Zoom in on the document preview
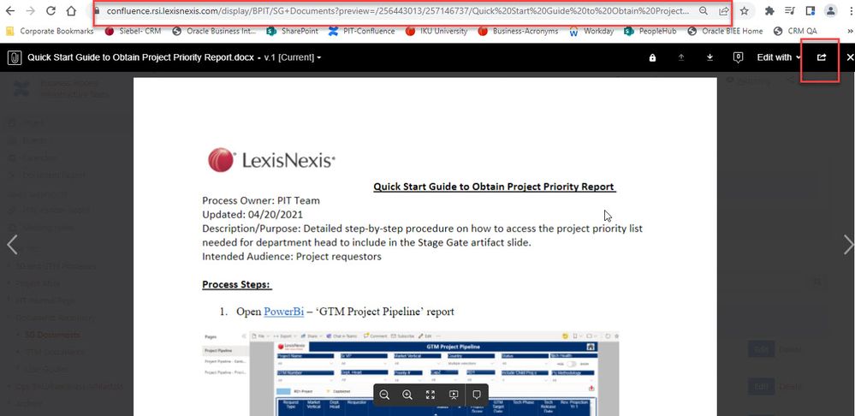 (407, 395)
